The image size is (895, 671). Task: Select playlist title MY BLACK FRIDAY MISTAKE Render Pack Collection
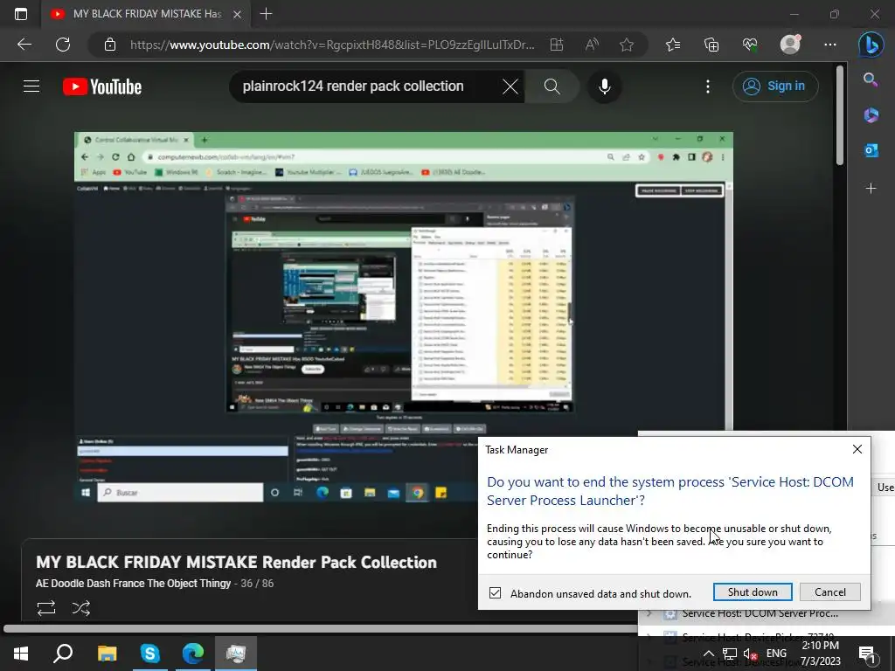pos(236,562)
